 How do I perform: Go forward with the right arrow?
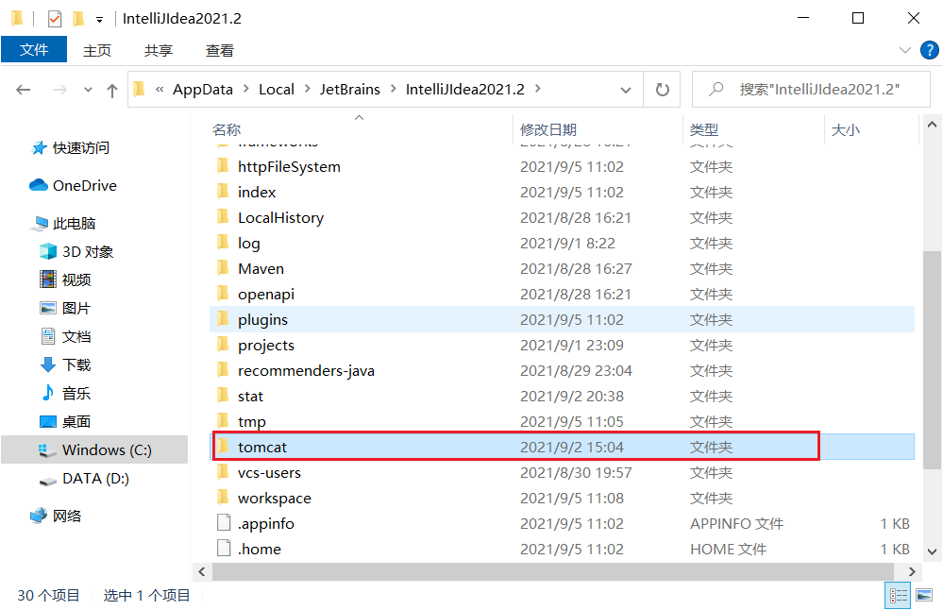[x=59, y=90]
